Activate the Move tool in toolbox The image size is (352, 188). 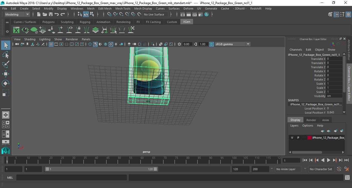(x=6, y=74)
